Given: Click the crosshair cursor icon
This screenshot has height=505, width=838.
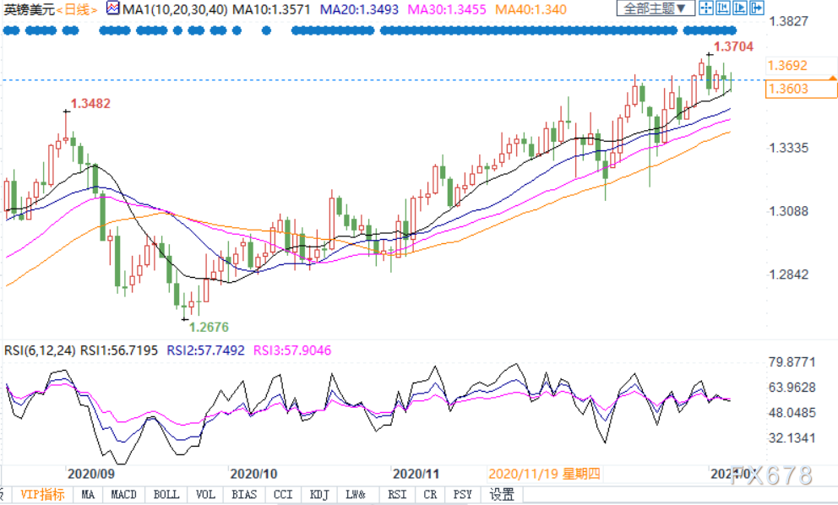Looking at the screenshot, I should [705, 9].
